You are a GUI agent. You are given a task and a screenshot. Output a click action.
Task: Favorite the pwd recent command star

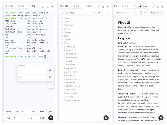click(x=50, y=77)
